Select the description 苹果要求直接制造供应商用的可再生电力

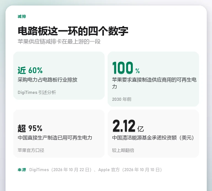[154, 83]
